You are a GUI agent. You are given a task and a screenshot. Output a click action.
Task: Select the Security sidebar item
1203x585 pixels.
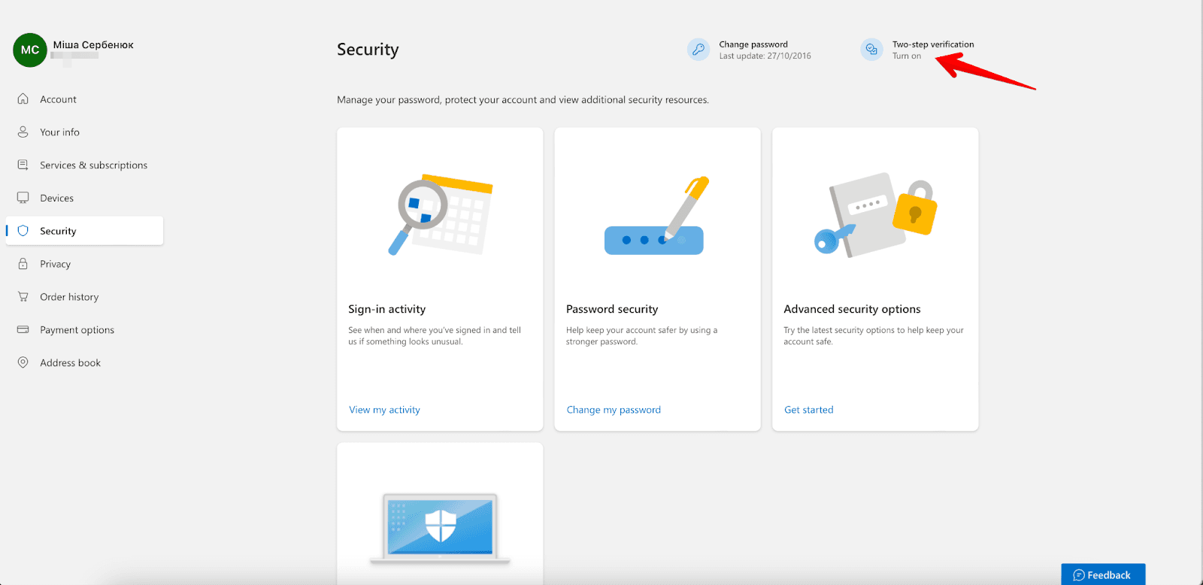pos(84,231)
